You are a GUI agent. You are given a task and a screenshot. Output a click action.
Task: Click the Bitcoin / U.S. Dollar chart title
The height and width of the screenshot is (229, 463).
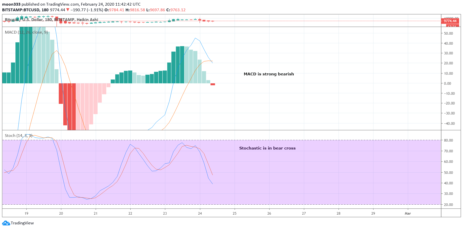(51, 19)
